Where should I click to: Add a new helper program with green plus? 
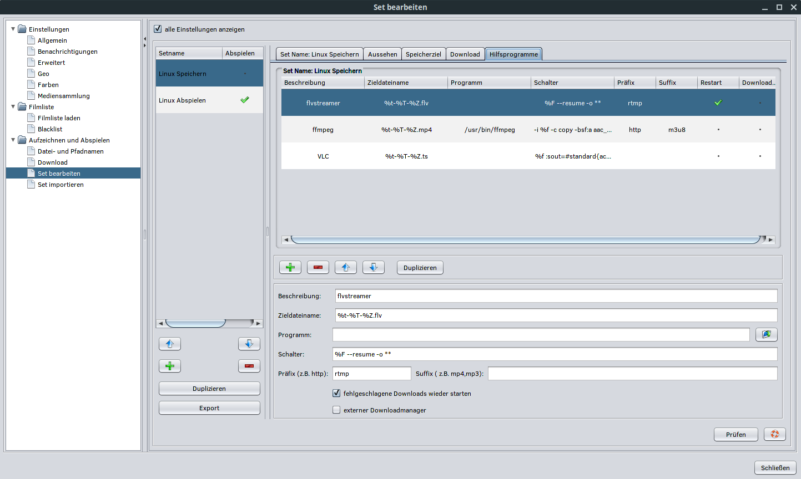pyautogui.click(x=290, y=267)
